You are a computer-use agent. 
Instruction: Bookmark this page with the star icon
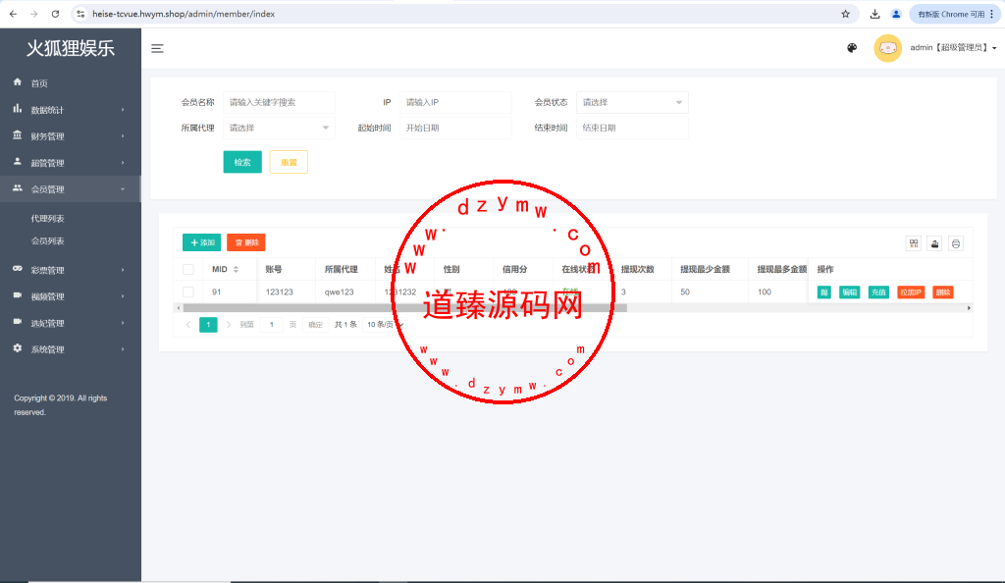pyautogui.click(x=845, y=14)
